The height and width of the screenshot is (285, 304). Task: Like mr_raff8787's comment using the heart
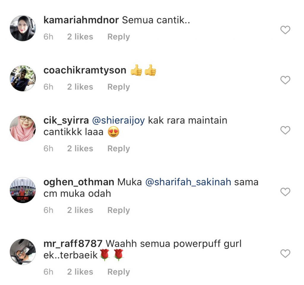click(285, 254)
